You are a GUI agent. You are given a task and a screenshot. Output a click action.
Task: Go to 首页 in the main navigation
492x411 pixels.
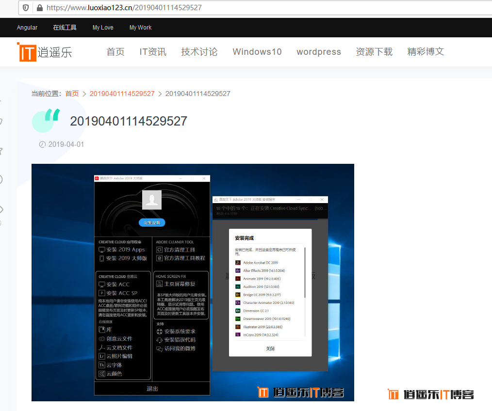[115, 52]
